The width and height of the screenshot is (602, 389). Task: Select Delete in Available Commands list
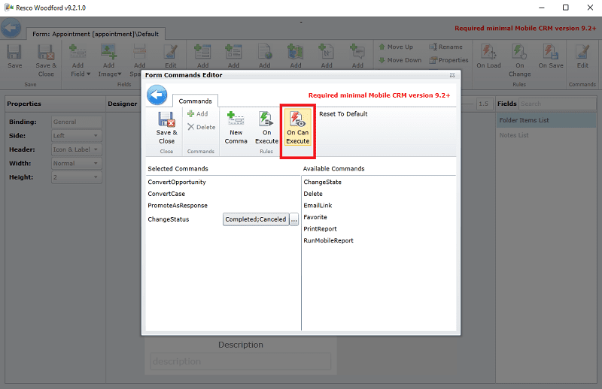pyautogui.click(x=313, y=194)
